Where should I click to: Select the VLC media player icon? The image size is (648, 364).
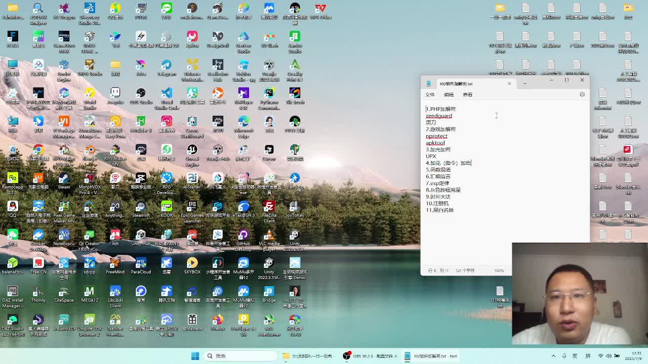pyautogui.click(x=269, y=240)
